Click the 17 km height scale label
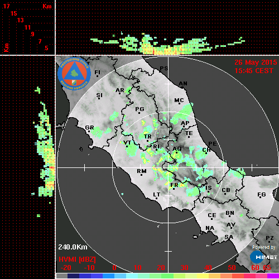The height and width of the screenshot is (279, 279). [x=6, y=6]
